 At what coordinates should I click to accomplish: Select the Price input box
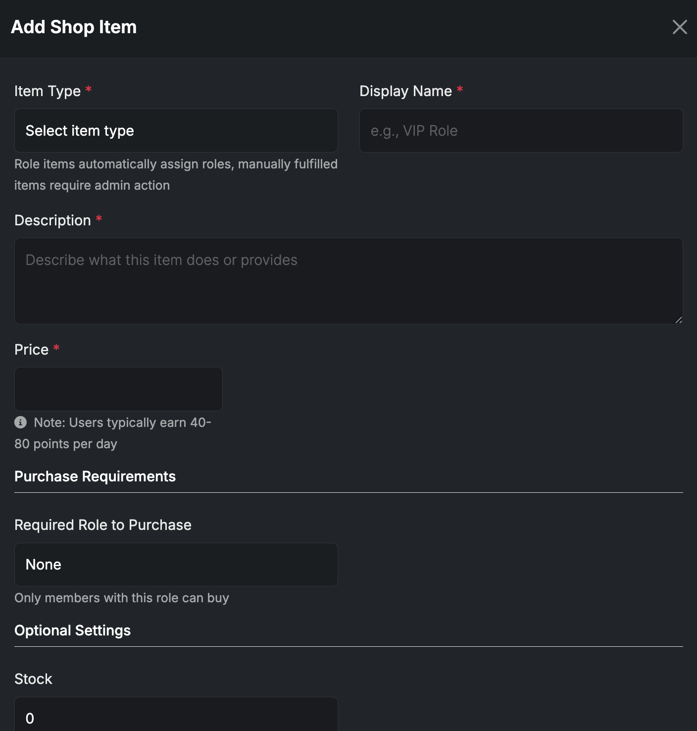pyautogui.click(x=118, y=389)
